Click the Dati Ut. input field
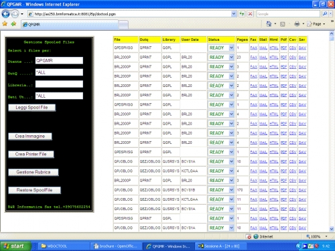Viewport: 335px width, 251px height. [x=59, y=96]
